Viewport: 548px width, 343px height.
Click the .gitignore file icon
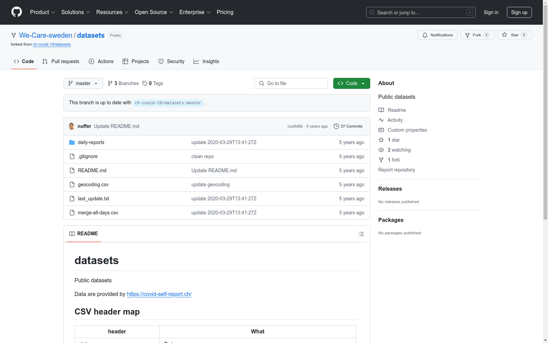72,156
